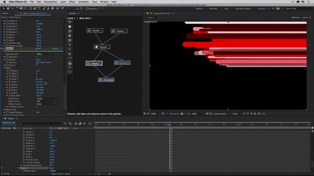This screenshot has height=176, width=314.
Task: Select the Eraser tool
Action: pos(52,9)
